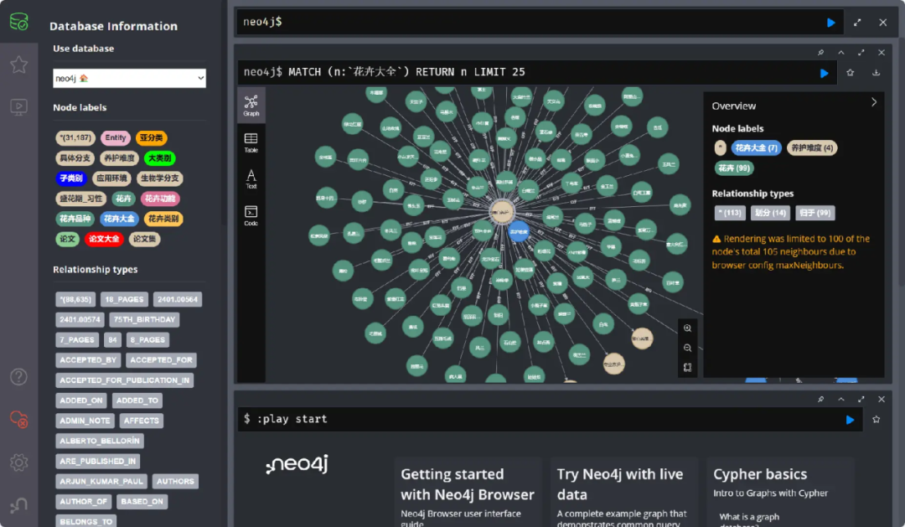Favorite the :play start command
This screenshot has height=527, width=905.
pyautogui.click(x=877, y=420)
